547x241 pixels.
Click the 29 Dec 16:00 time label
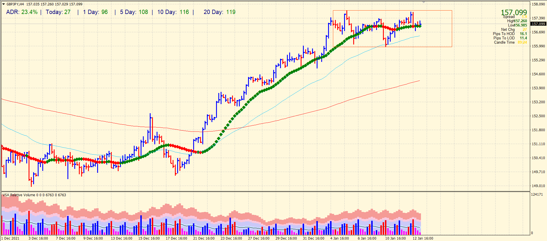[286, 238]
